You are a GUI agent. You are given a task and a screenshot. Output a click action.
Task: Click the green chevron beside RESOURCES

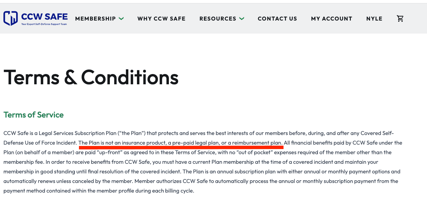[243, 19]
